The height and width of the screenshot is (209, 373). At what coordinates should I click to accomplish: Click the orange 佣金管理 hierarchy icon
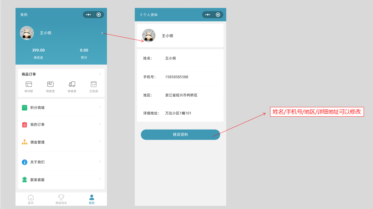pyautogui.click(x=25, y=142)
